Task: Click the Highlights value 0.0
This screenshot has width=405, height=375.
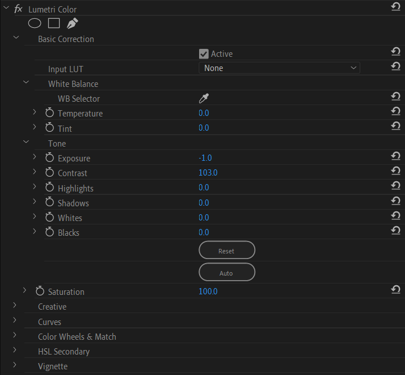Action: click(x=204, y=188)
